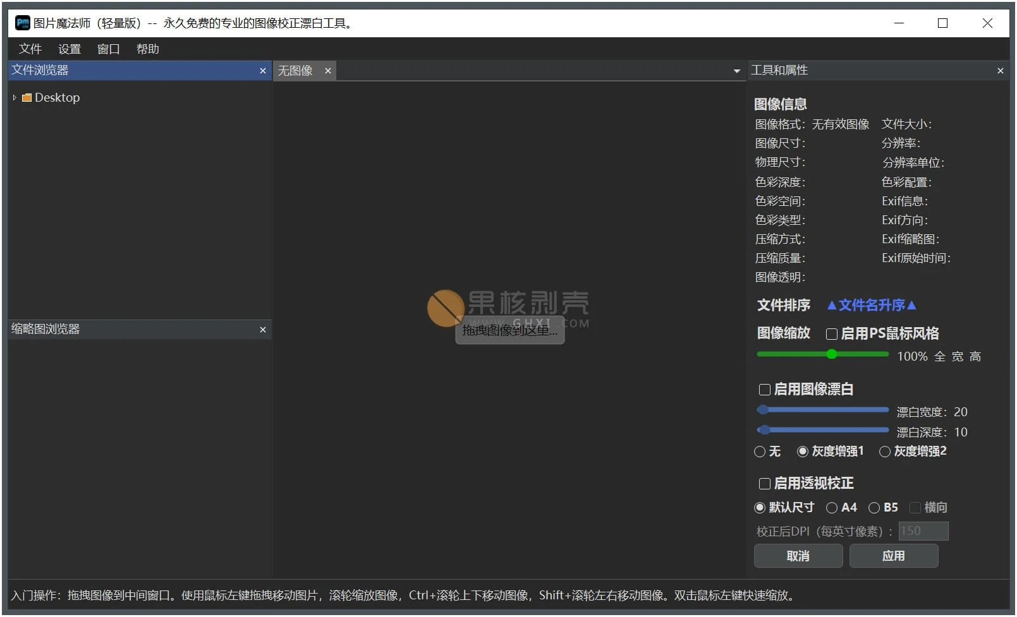
Task: Click the 取消 button
Action: click(798, 556)
